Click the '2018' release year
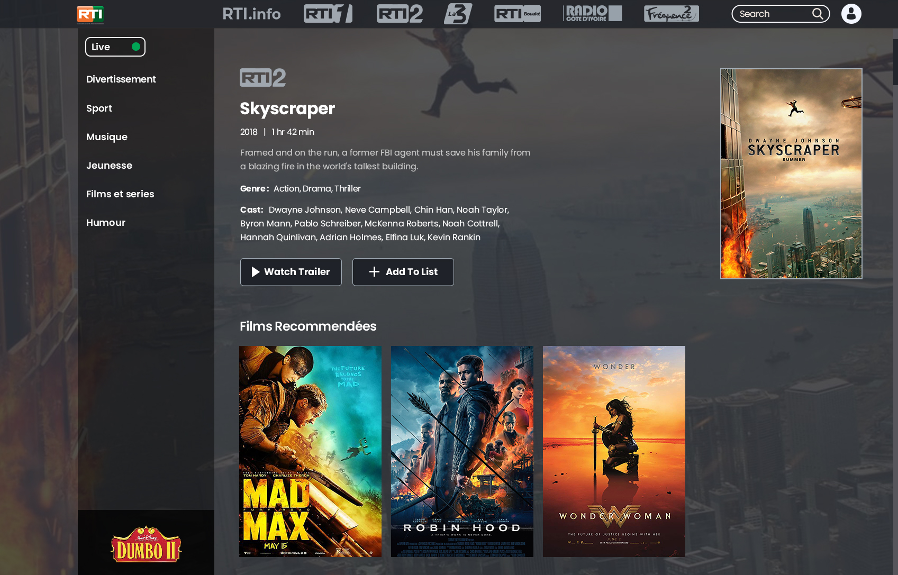The height and width of the screenshot is (575, 898). 249,132
